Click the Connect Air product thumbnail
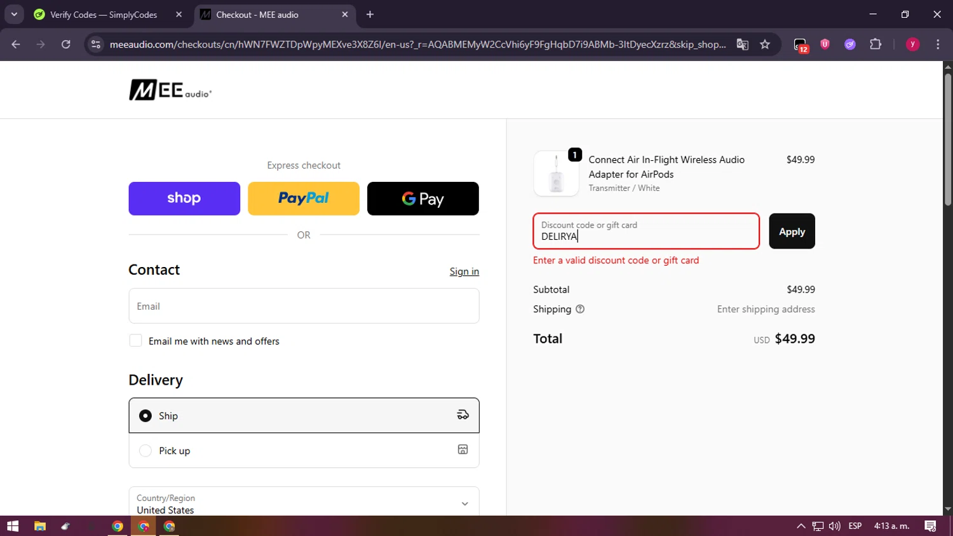The height and width of the screenshot is (536, 953). pyautogui.click(x=557, y=174)
